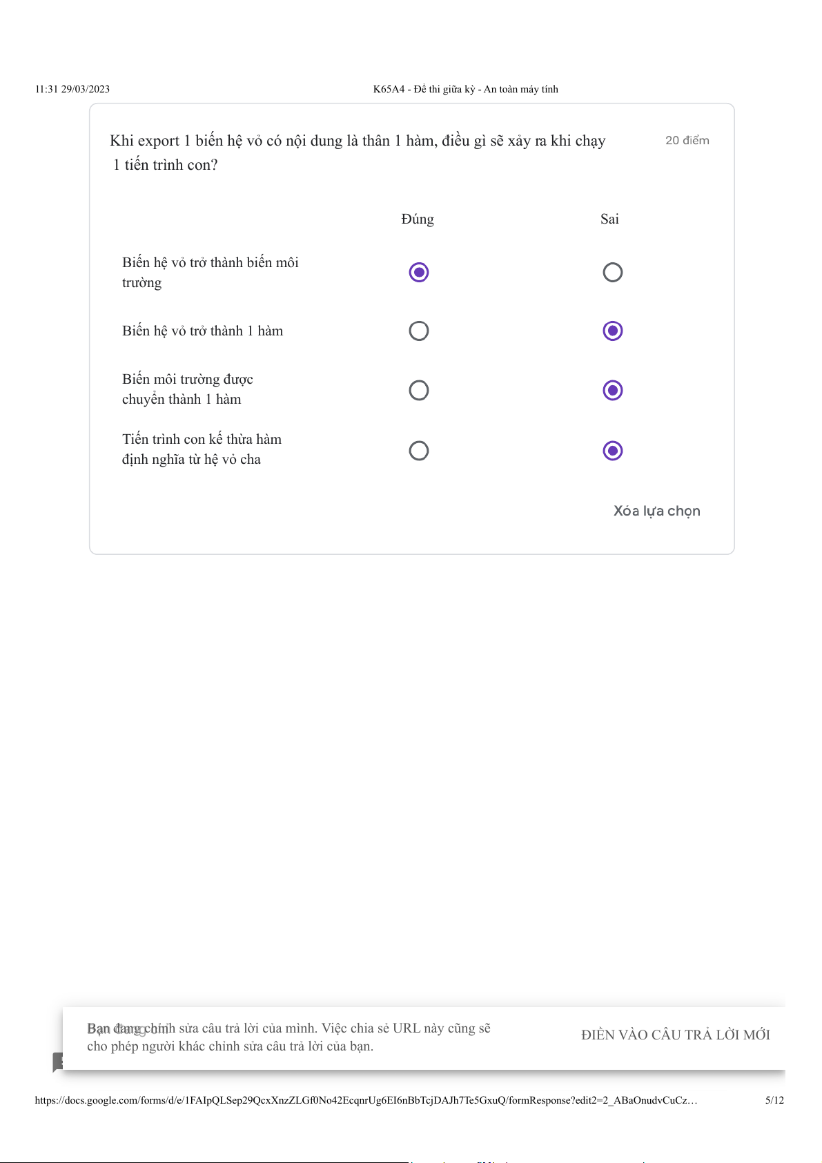
Task: Click 'ĐIỀN VÀO CÂU TRẢ LỜI MỚI' link
Action: tap(675, 1035)
